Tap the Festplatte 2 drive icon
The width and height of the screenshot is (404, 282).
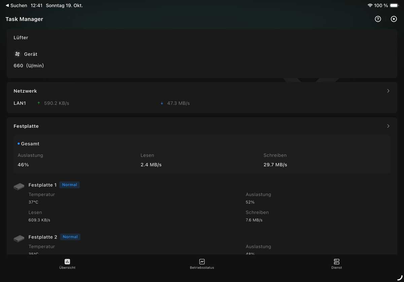[x=19, y=239]
